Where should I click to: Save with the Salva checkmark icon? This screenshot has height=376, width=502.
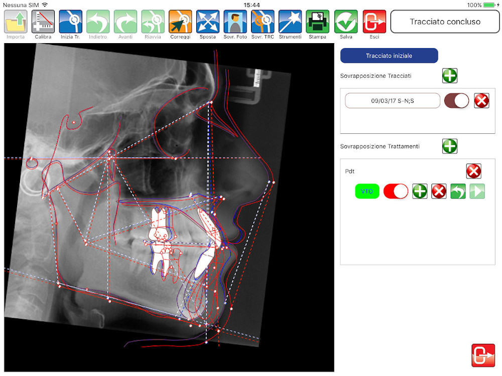click(346, 22)
